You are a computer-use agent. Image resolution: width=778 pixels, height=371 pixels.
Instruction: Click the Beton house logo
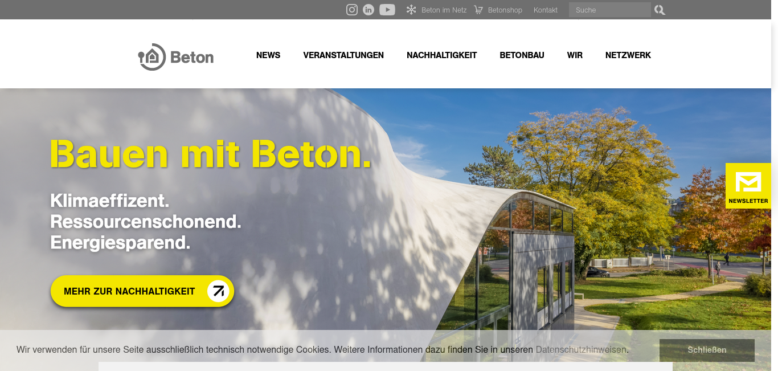tap(176, 57)
